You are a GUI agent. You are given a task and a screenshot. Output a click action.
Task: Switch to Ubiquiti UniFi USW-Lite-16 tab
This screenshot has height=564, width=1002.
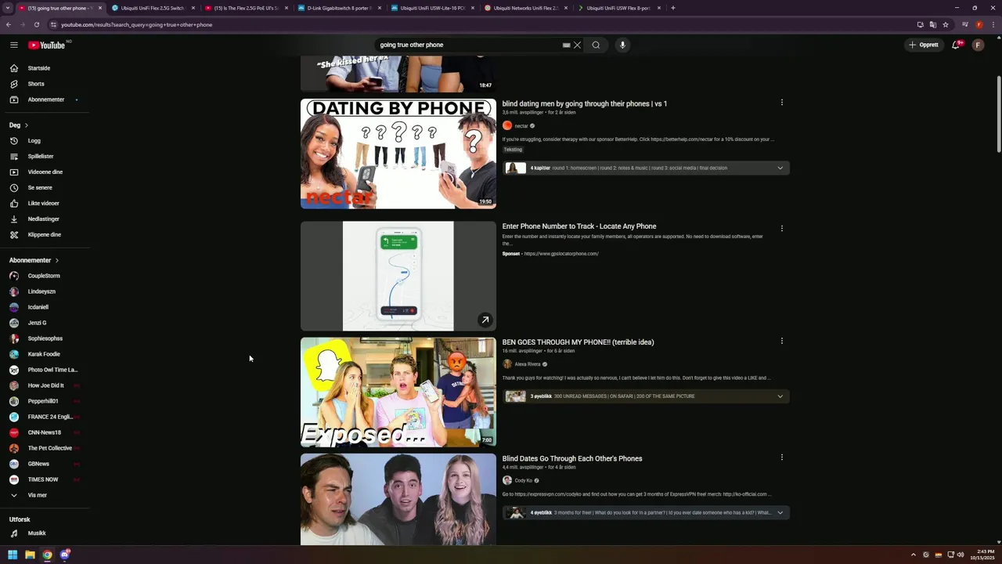coord(431,8)
